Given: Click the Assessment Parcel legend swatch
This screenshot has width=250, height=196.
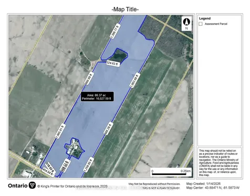Looking at the screenshot, I should (x=201, y=24).
